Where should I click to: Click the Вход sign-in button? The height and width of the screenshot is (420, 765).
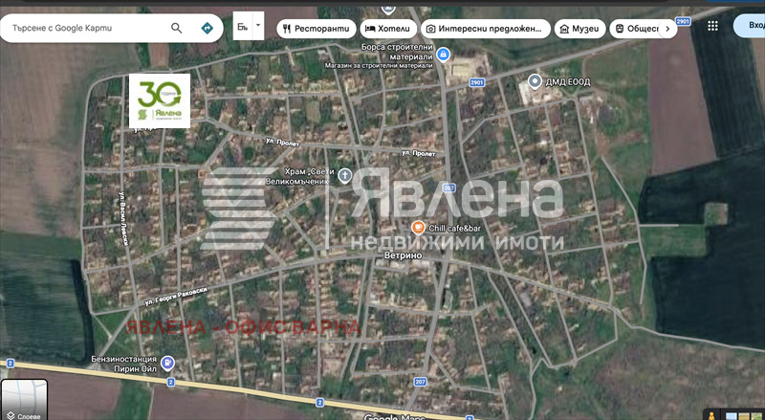click(751, 25)
